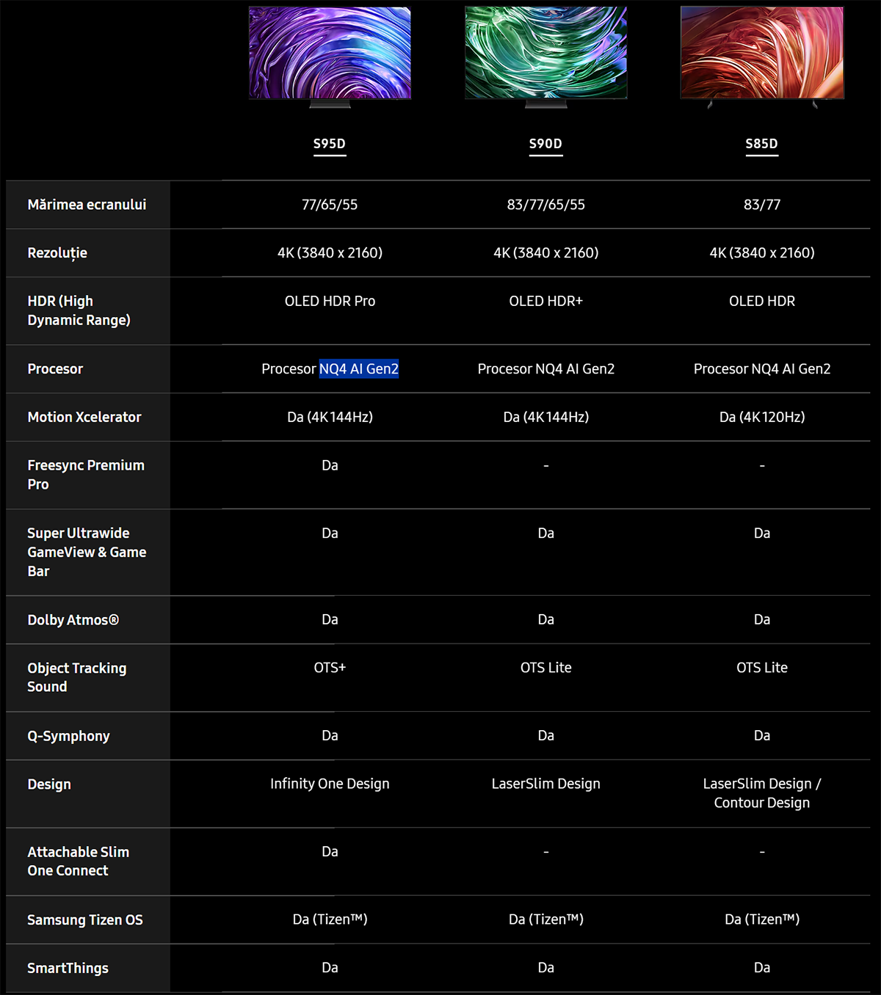This screenshot has height=995, width=881.
Task: Click the Freesync Premium Pro label
Action: pyautogui.click(x=86, y=475)
